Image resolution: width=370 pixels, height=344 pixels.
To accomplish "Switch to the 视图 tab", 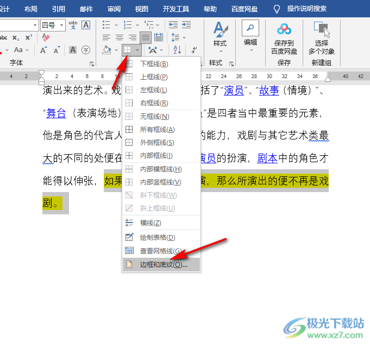I will (x=142, y=9).
